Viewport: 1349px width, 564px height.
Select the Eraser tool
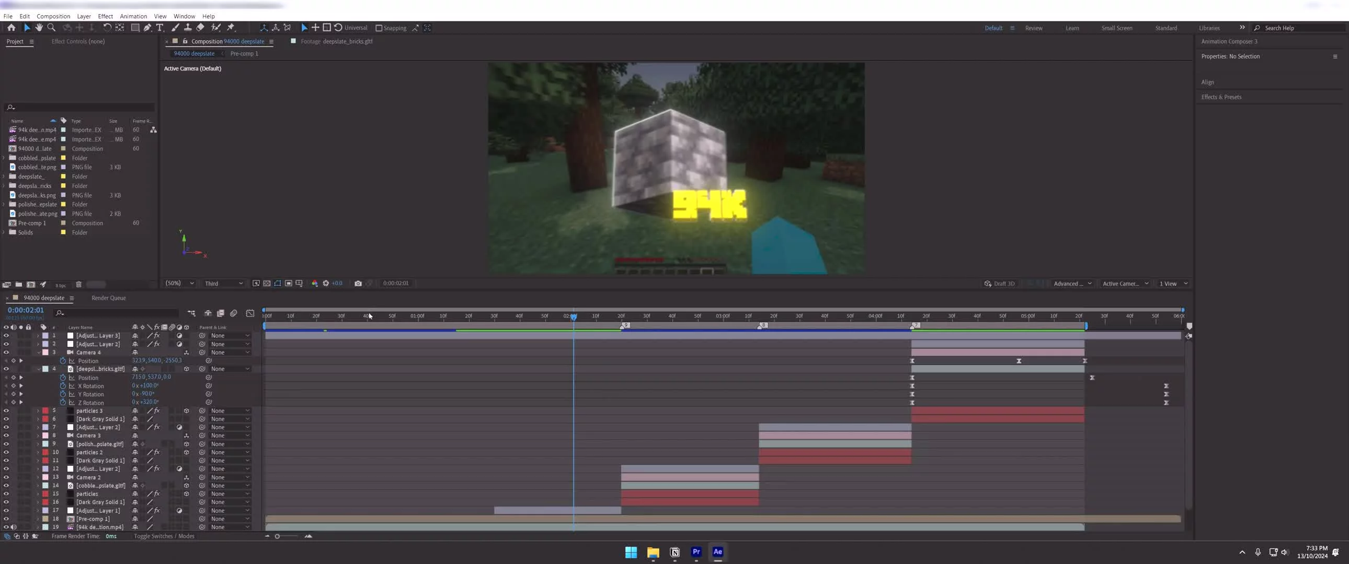point(200,28)
